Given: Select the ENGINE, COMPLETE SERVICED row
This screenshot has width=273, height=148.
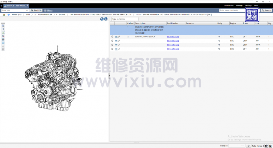Looking at the screenshot, I should tap(191, 30).
